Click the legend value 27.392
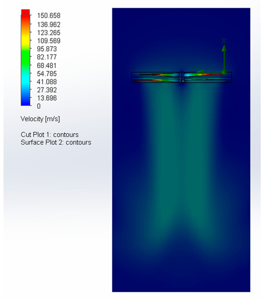The image size is (264, 299). tap(47, 90)
